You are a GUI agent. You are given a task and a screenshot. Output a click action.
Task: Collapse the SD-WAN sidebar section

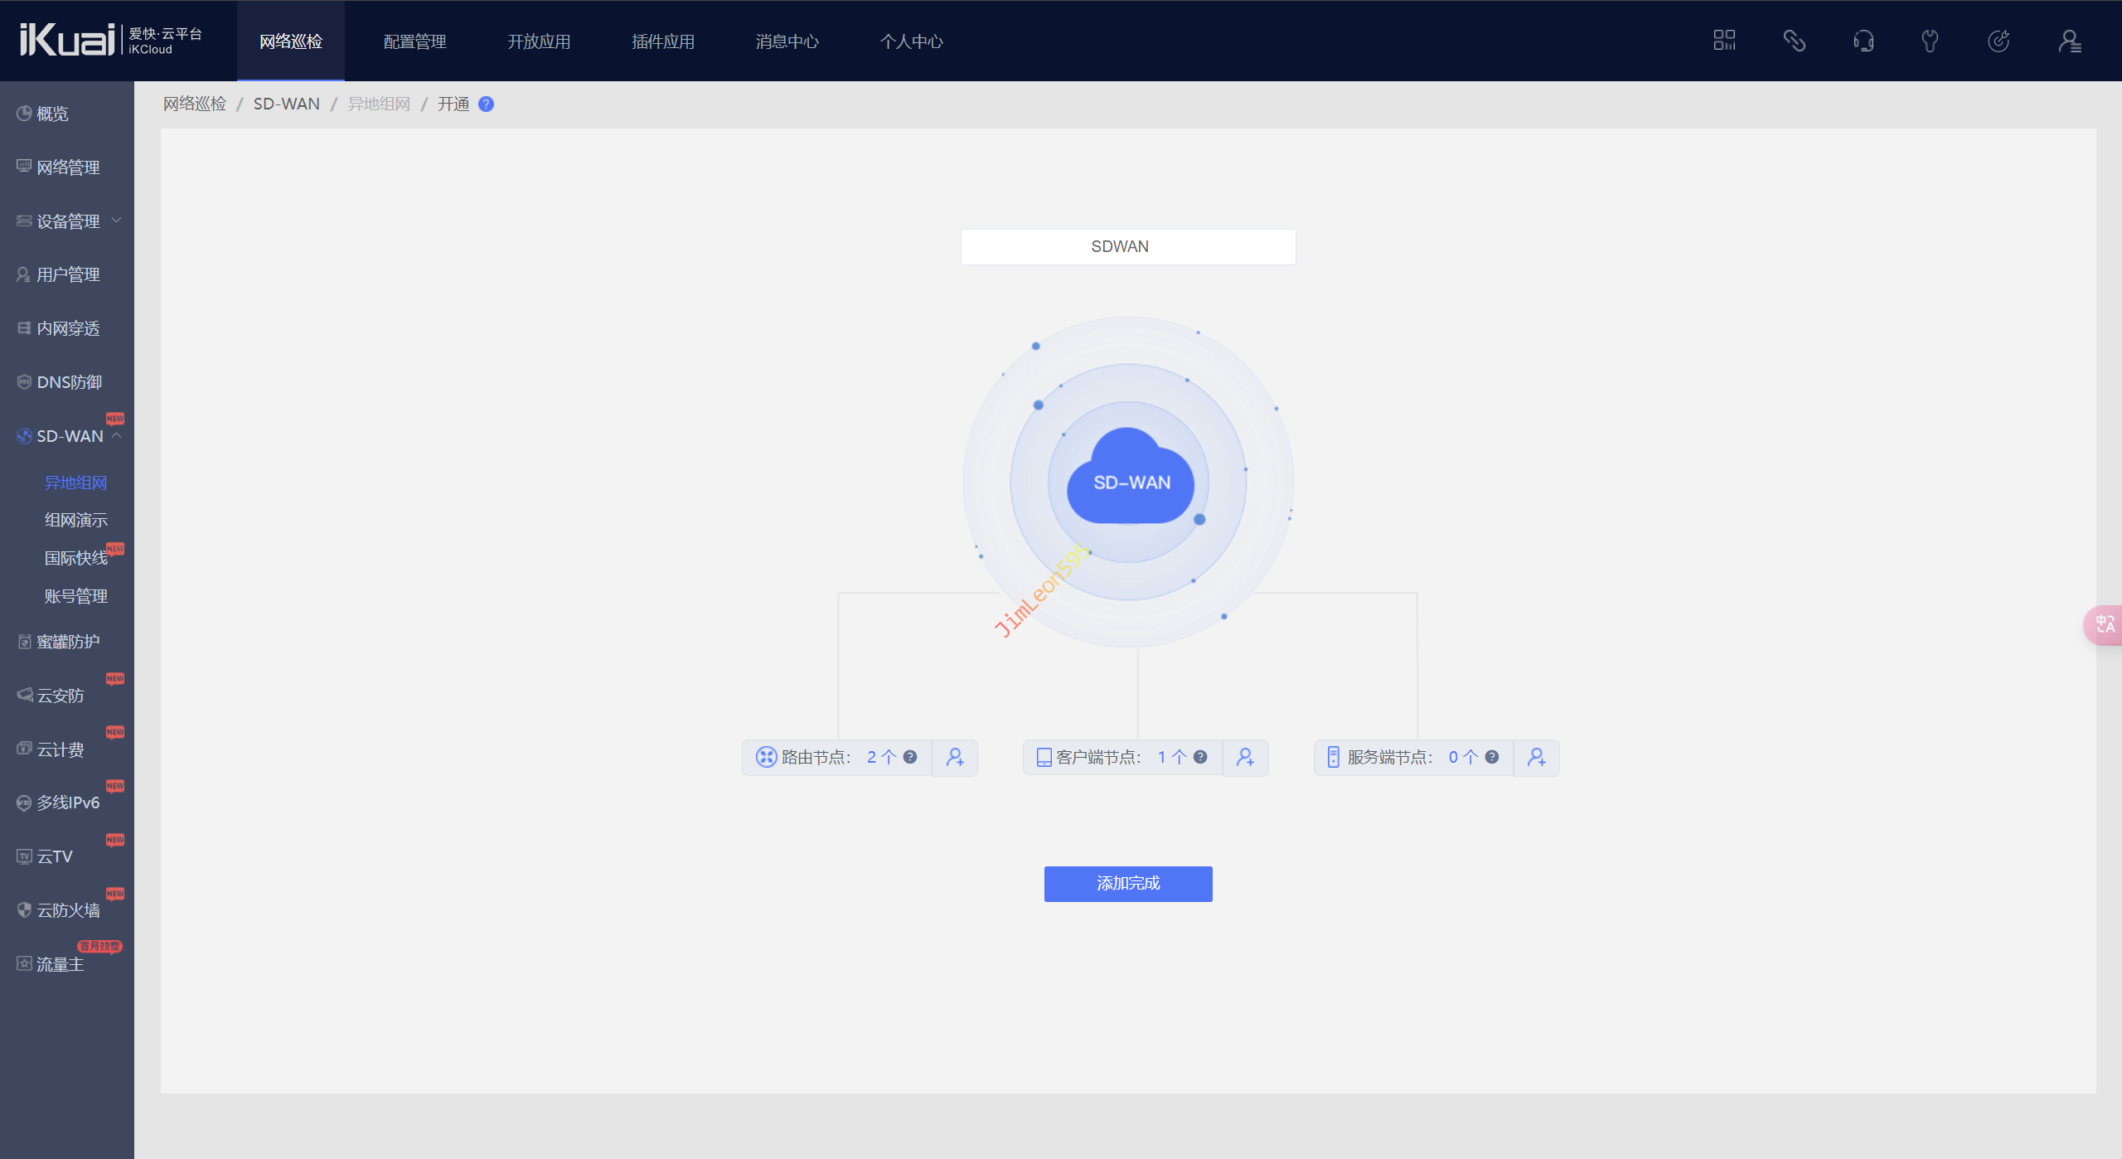[x=70, y=436]
